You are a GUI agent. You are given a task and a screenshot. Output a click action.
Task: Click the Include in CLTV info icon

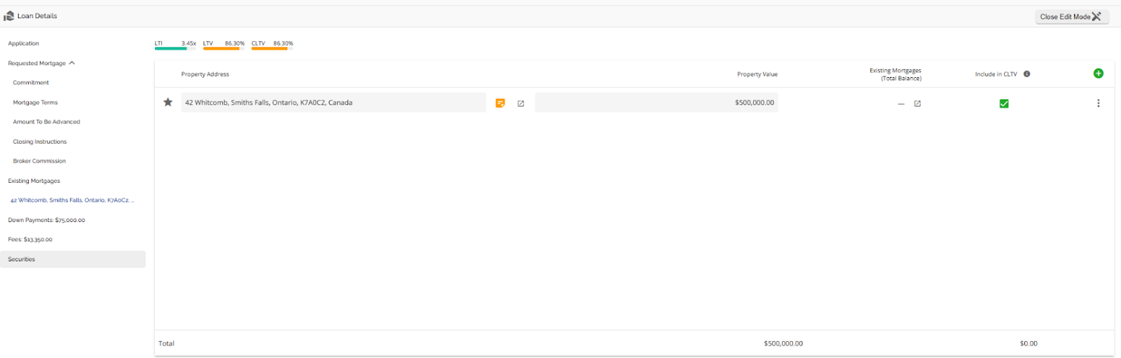point(1026,74)
